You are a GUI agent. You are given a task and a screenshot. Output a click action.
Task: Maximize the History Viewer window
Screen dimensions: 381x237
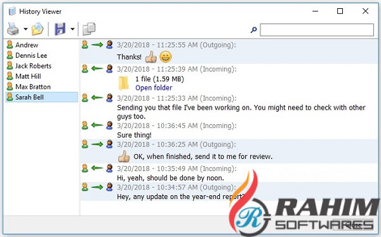(x=340, y=11)
